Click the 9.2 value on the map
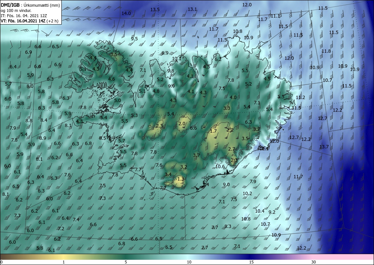 [x=272, y=212]
